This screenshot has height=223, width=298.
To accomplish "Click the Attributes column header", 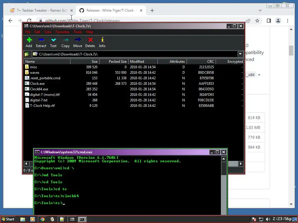I will click(172, 62).
